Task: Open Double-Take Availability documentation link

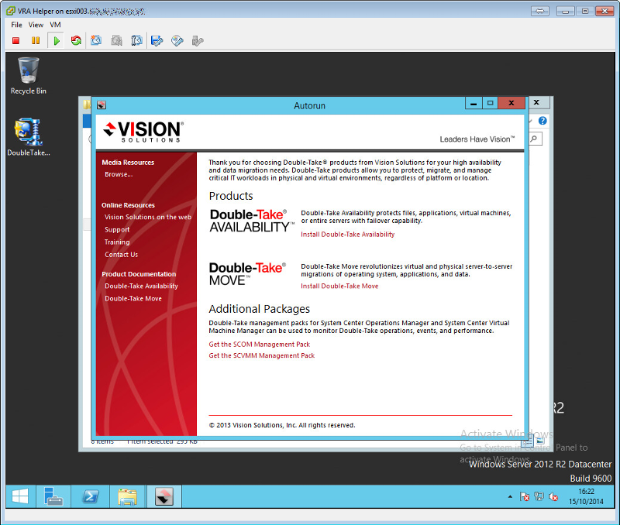Action: (x=142, y=286)
